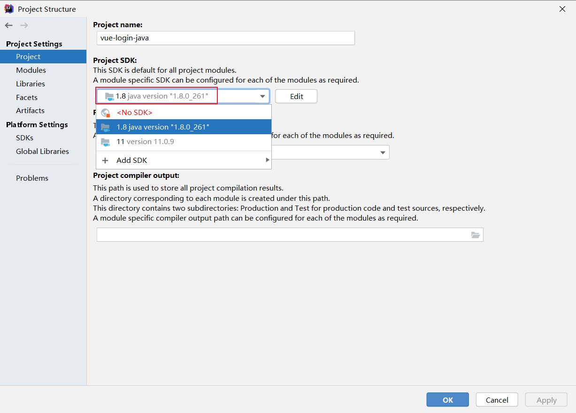The height and width of the screenshot is (413, 576).
Task: Click the Edit button next to SDK
Action: tap(296, 97)
